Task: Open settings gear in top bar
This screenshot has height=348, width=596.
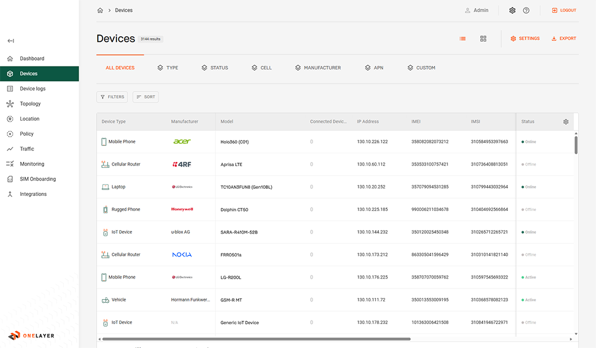Action: (x=512, y=10)
